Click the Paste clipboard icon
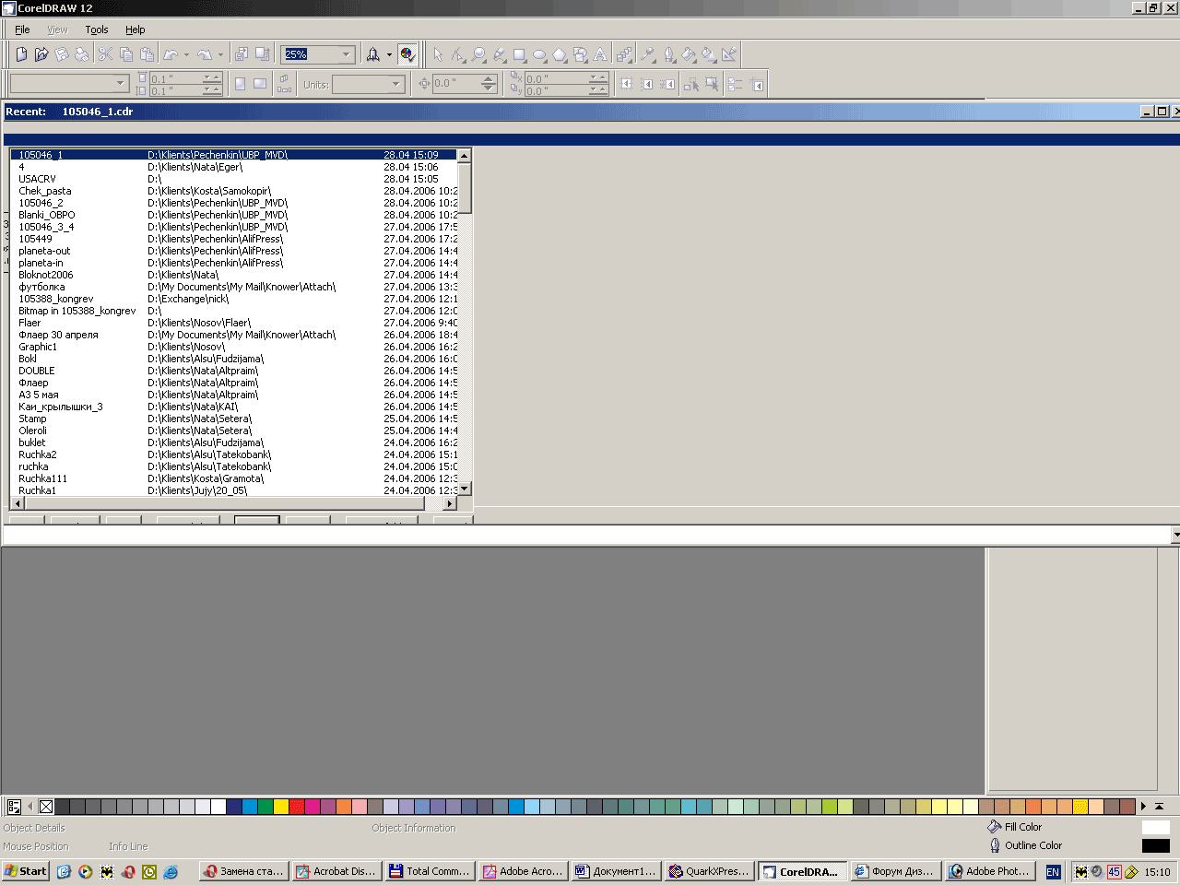1180x885 pixels. click(x=147, y=54)
